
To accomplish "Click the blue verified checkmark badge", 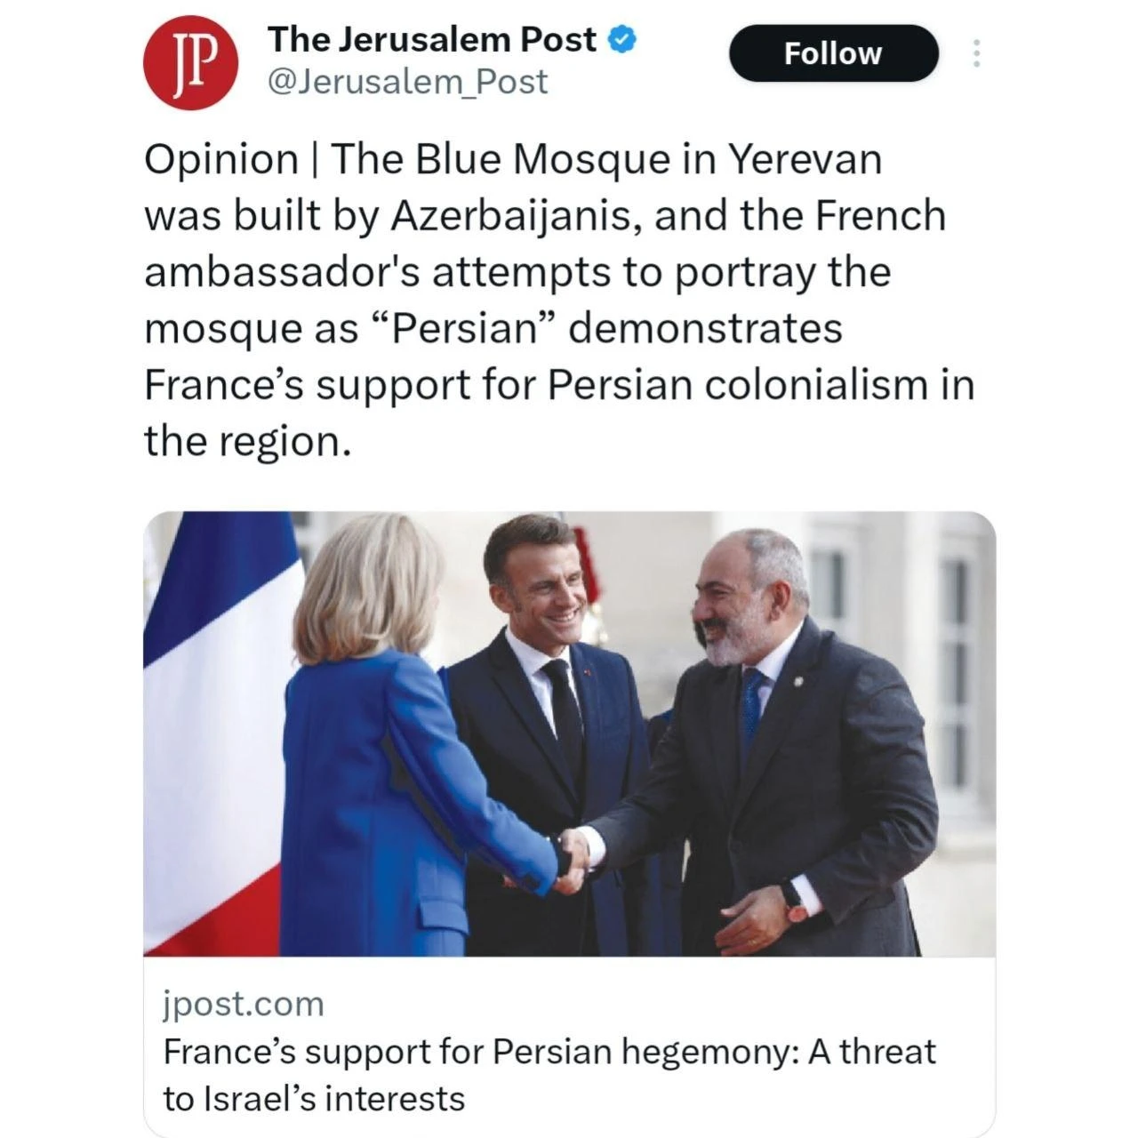I will (x=621, y=40).
